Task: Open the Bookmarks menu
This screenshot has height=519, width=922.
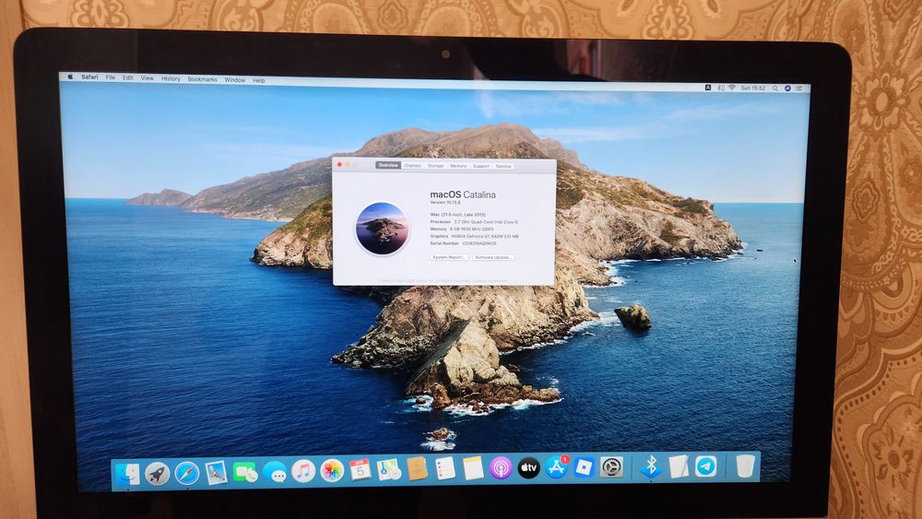Action: click(x=202, y=79)
